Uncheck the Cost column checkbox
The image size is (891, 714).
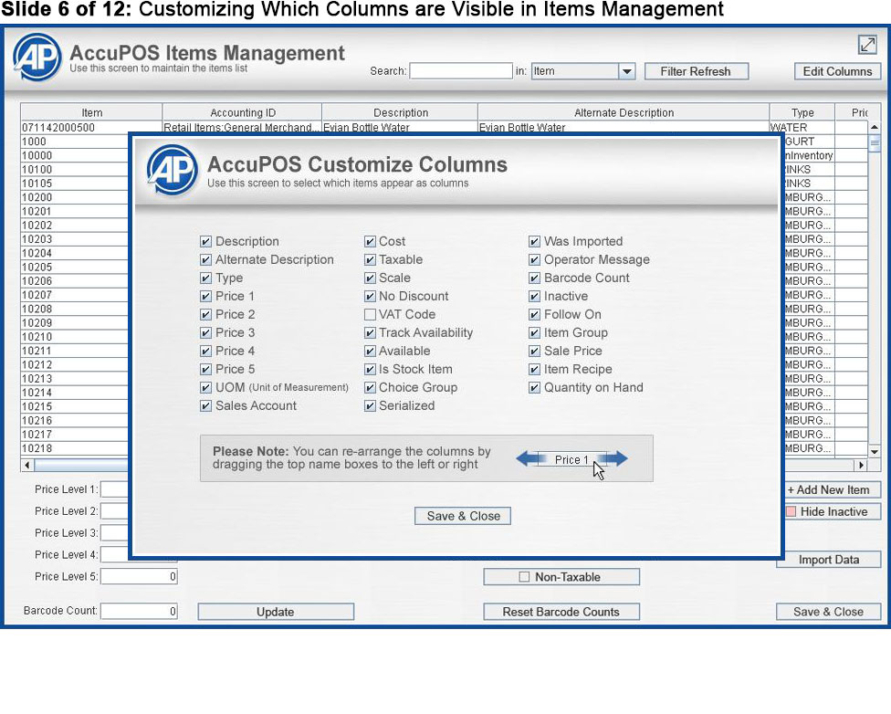(370, 242)
